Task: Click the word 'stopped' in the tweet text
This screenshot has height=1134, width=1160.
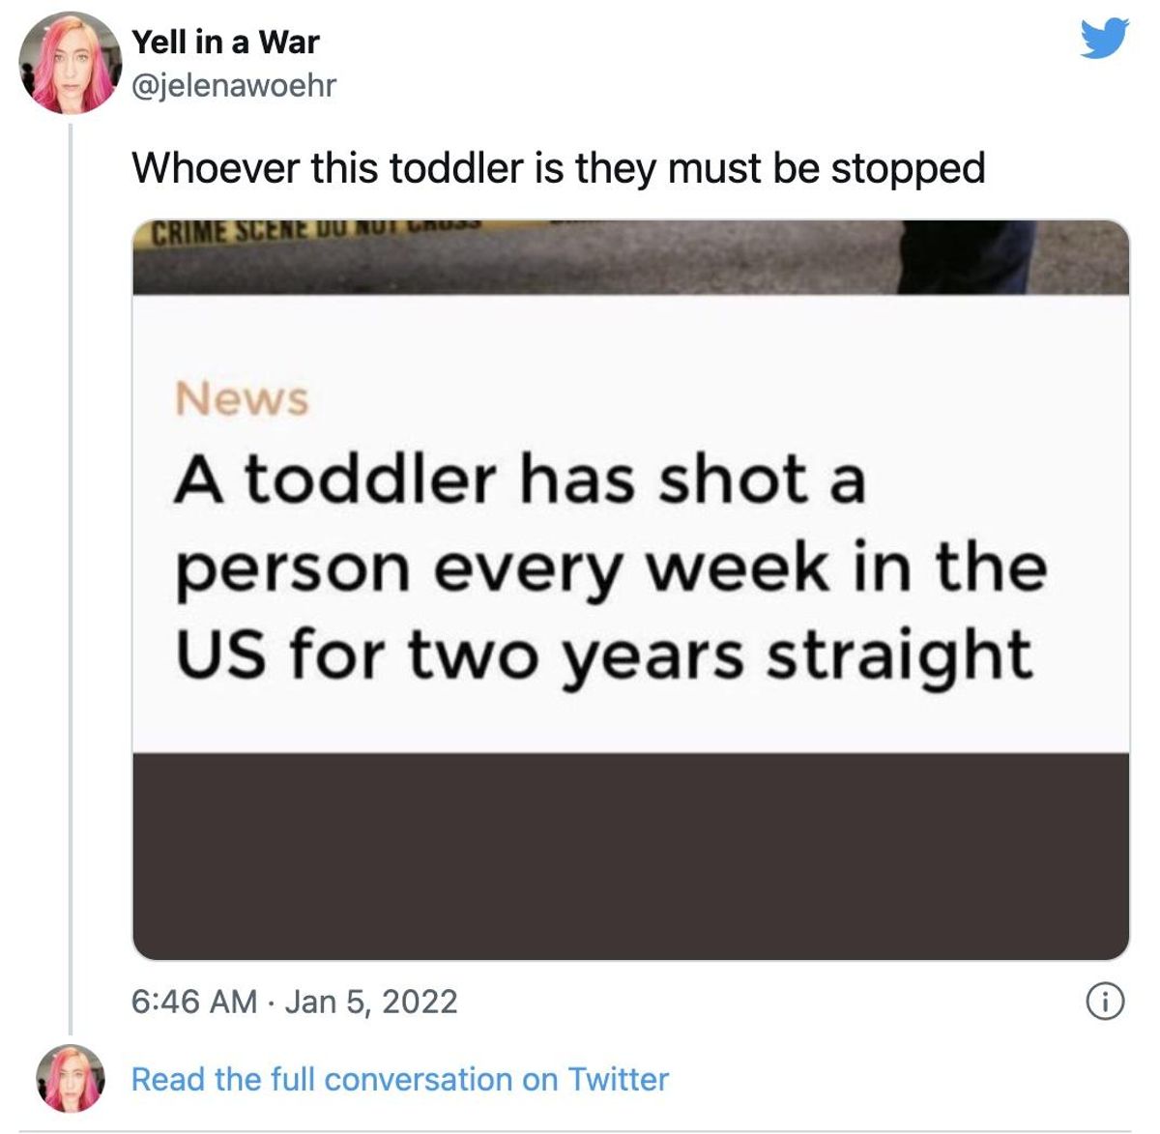Action: point(908,168)
